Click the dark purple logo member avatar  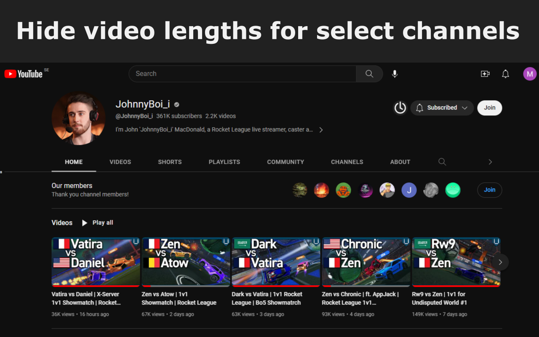(x=366, y=190)
